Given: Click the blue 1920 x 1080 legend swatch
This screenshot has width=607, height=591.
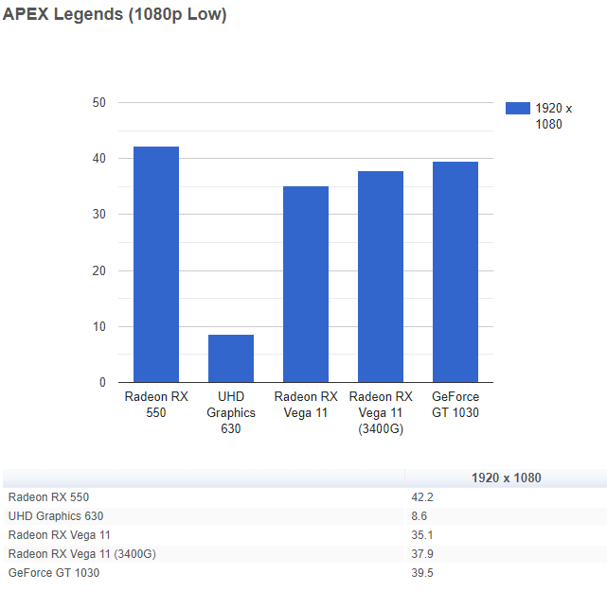Looking at the screenshot, I should tap(518, 108).
